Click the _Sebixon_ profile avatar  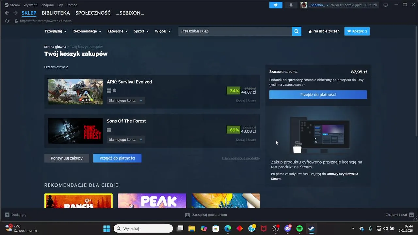pyautogui.click(x=303, y=5)
